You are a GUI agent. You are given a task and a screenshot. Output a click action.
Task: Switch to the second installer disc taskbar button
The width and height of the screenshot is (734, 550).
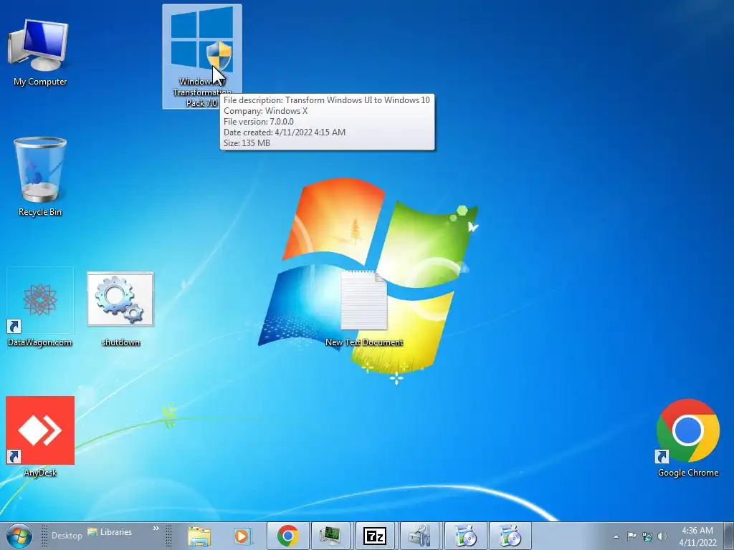click(510, 536)
